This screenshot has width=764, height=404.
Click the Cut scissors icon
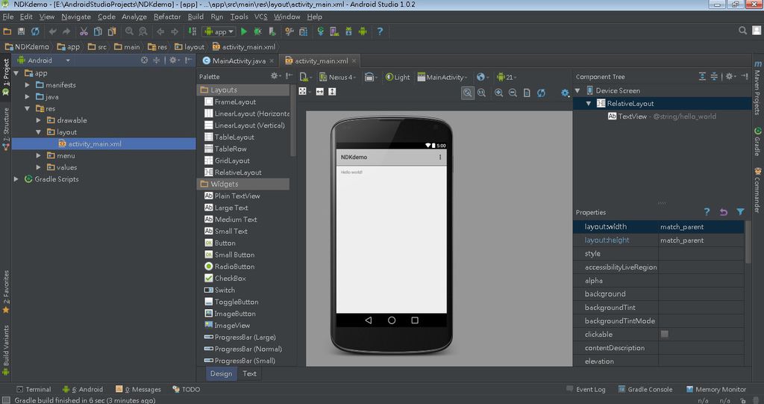click(84, 31)
